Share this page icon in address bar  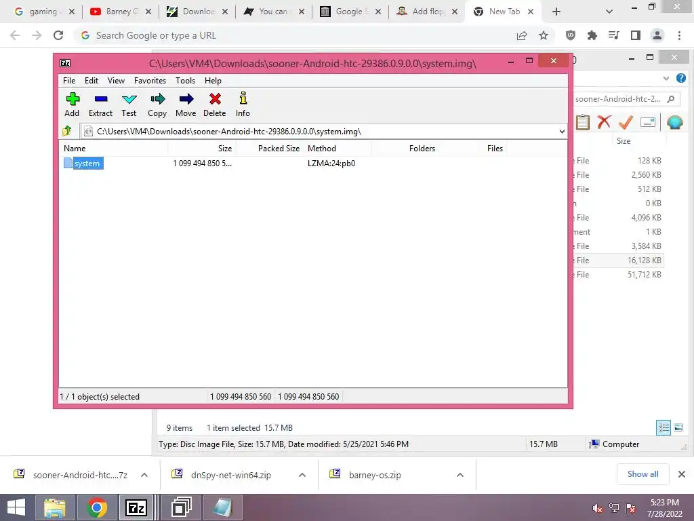click(522, 35)
